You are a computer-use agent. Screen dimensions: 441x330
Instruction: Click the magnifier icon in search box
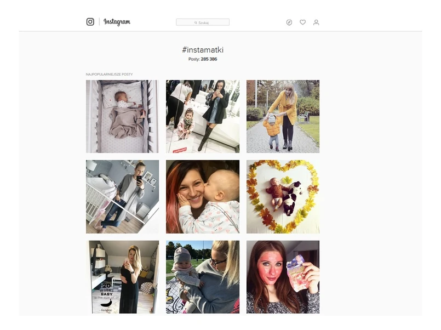point(196,22)
